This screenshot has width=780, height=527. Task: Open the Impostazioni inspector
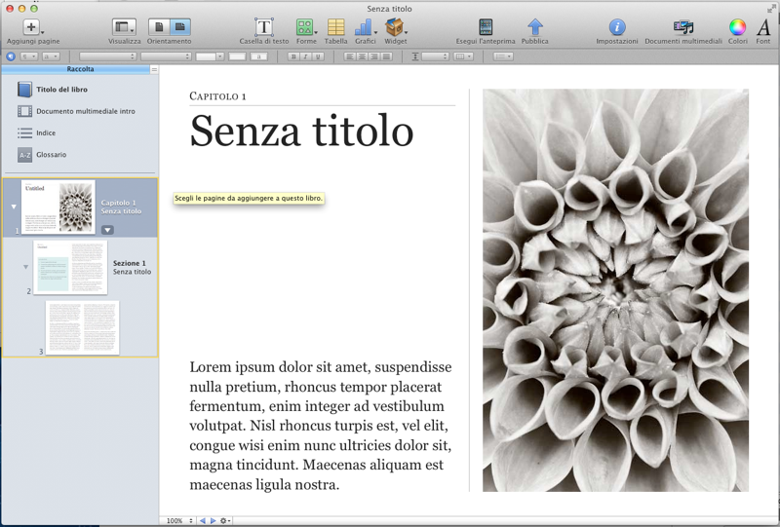[x=617, y=27]
